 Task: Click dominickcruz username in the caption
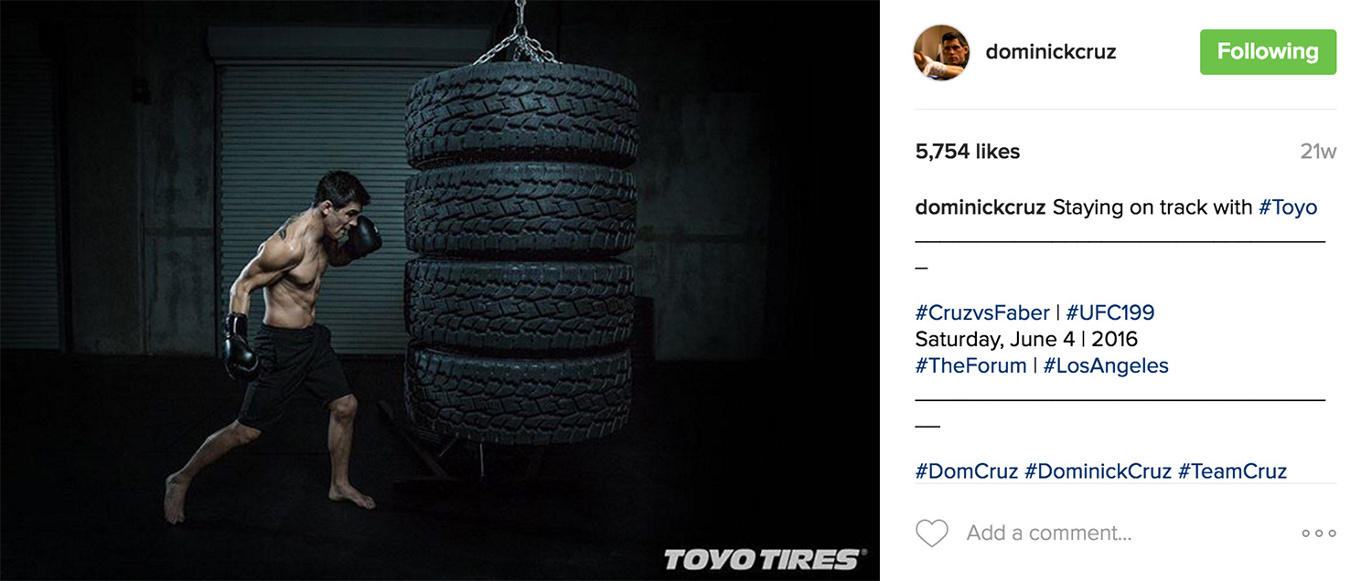coord(981,207)
